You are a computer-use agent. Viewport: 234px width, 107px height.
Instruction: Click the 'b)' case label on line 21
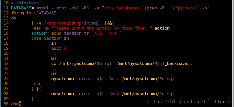[x=54, y=58]
